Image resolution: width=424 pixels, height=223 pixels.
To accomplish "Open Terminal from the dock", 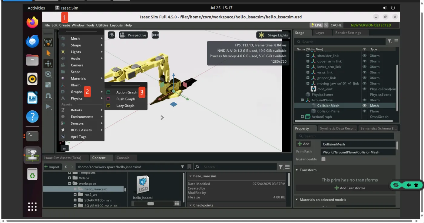I will pos(32,136).
